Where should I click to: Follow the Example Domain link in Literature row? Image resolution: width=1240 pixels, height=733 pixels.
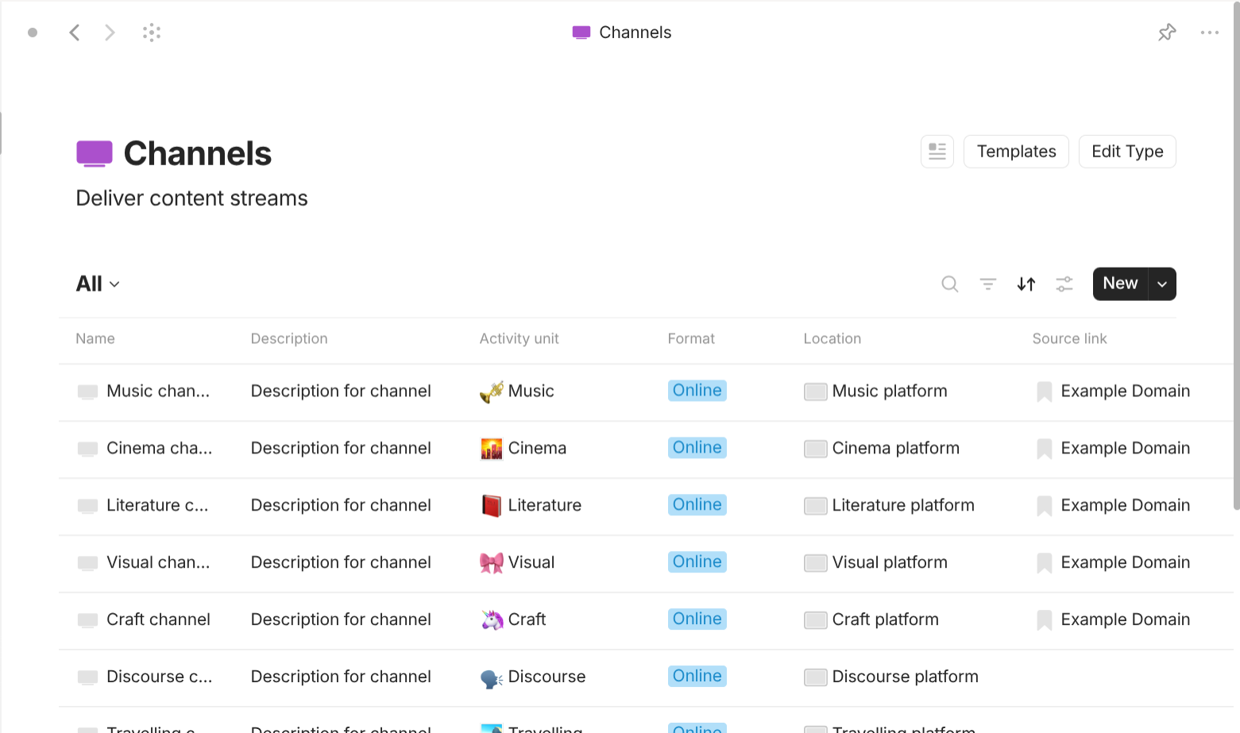pos(1125,505)
